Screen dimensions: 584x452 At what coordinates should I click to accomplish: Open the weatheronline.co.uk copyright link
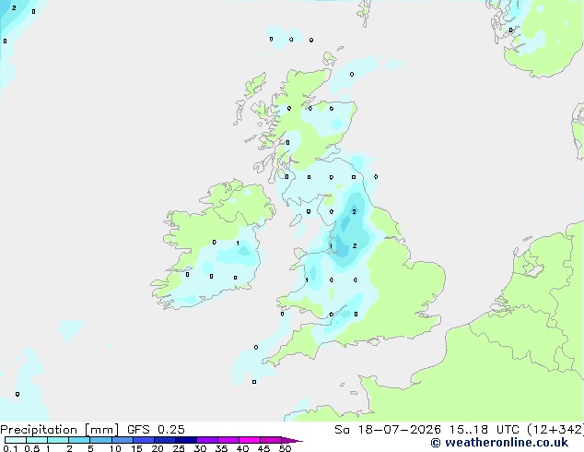tap(499, 443)
